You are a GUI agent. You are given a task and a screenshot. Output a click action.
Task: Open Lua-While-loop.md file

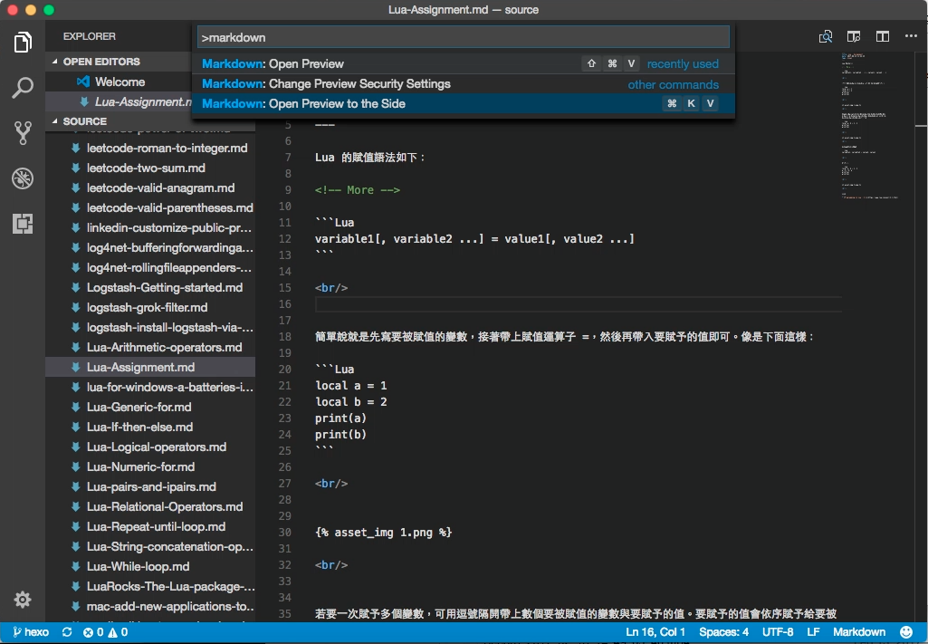point(150,566)
